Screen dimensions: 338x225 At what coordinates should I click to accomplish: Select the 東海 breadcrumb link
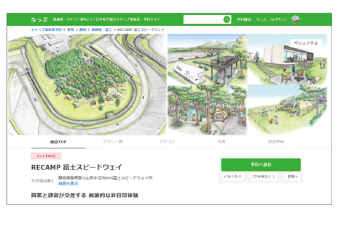tap(71, 30)
